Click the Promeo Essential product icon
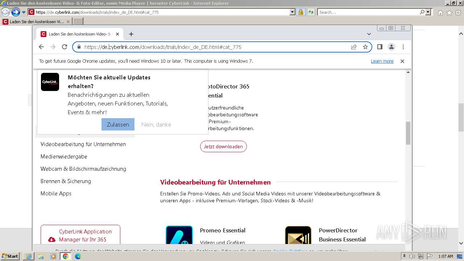The image size is (464, 261). click(x=179, y=235)
